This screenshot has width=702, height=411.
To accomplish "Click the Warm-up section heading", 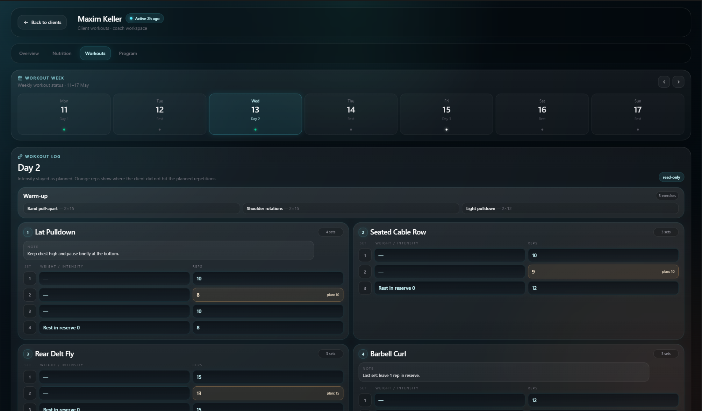I will coord(35,196).
